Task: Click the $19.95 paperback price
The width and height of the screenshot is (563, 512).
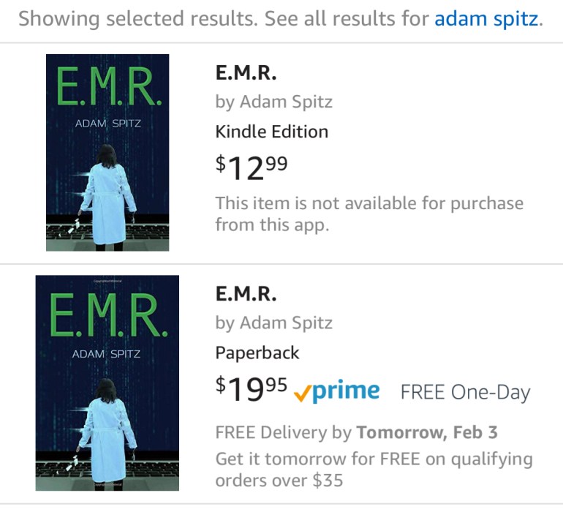Action: click(251, 390)
